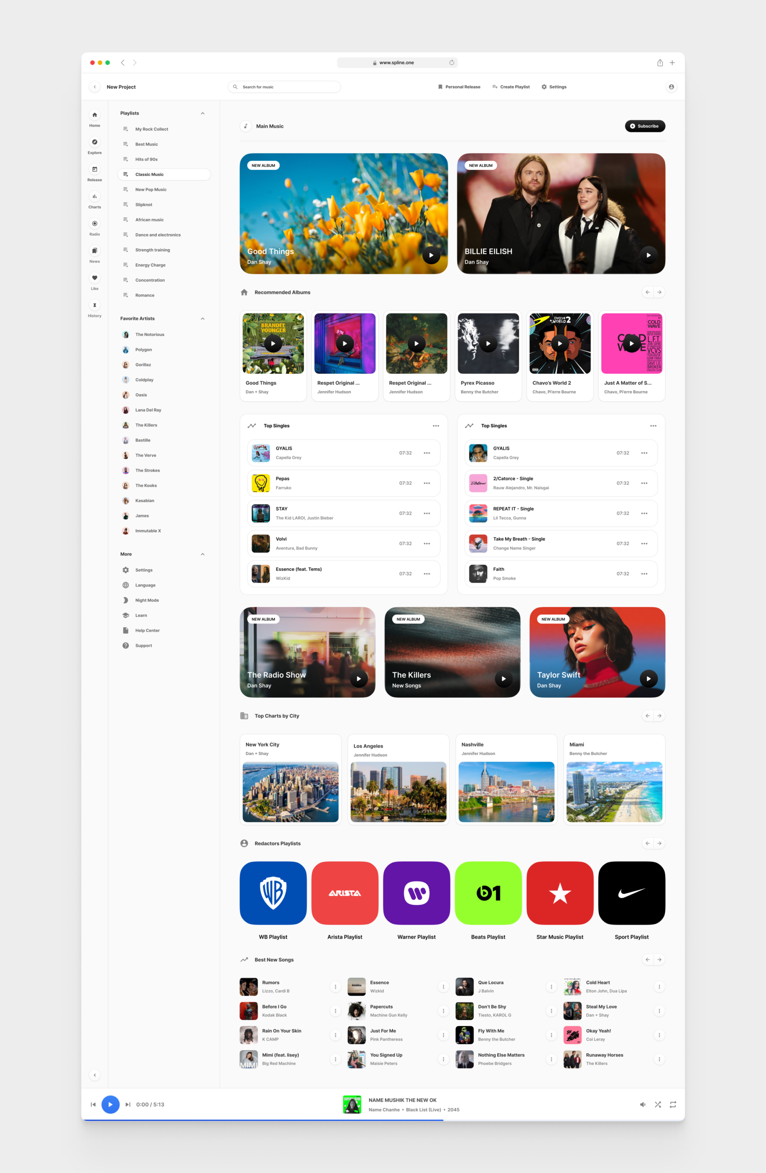766x1173 pixels.
Task: Show next Redactors Playlists
Action: point(660,843)
